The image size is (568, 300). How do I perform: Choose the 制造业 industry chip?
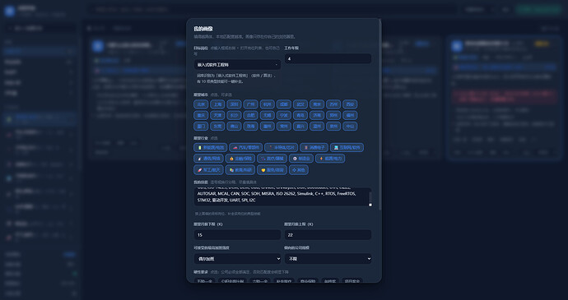point(301,159)
